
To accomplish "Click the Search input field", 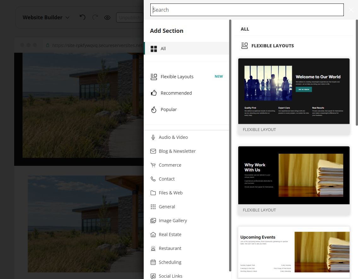I will pyautogui.click(x=247, y=10).
